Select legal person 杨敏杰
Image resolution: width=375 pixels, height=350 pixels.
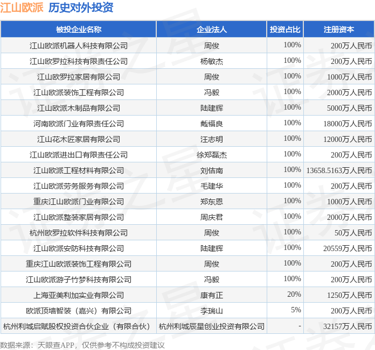211,61
